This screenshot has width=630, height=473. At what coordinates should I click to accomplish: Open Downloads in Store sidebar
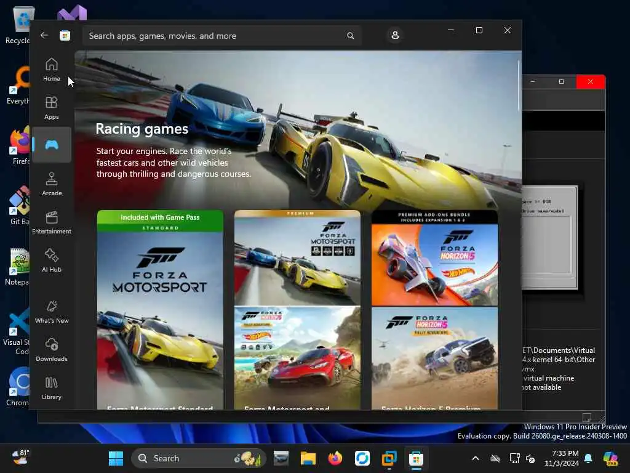(x=52, y=350)
